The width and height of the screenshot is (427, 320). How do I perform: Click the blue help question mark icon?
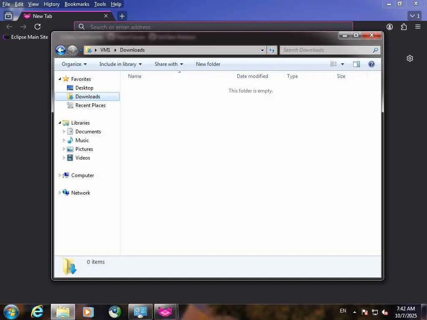[x=372, y=64]
